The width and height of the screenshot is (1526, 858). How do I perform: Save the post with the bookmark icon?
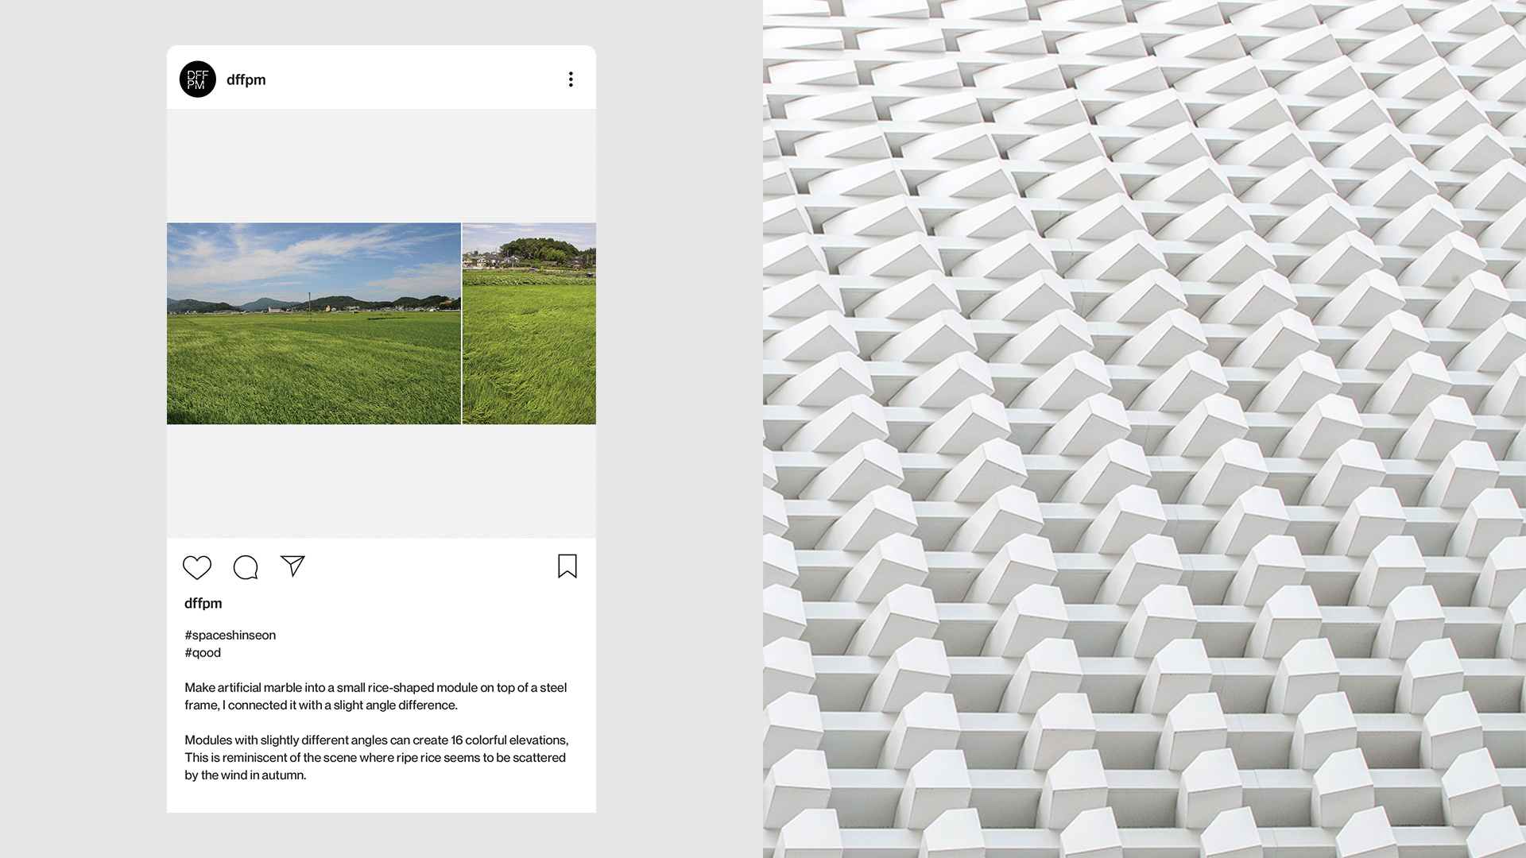tap(567, 566)
